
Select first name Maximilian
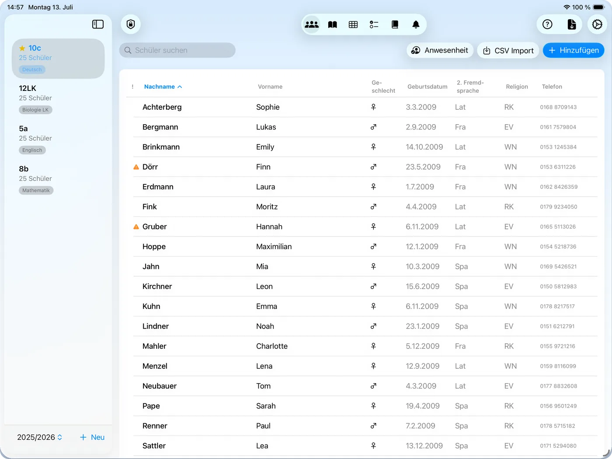(x=274, y=247)
